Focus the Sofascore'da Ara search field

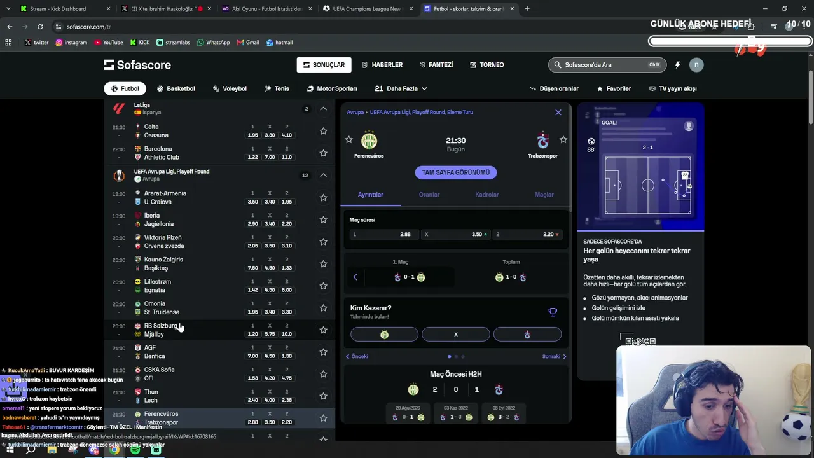click(x=607, y=65)
